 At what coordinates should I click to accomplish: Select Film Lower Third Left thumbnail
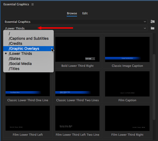(x=28, y=118)
